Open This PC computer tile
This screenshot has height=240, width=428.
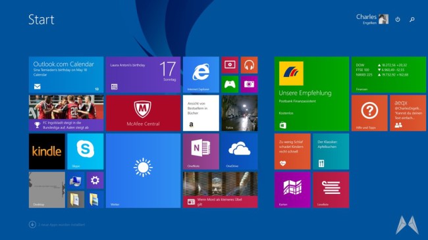click(x=76, y=180)
